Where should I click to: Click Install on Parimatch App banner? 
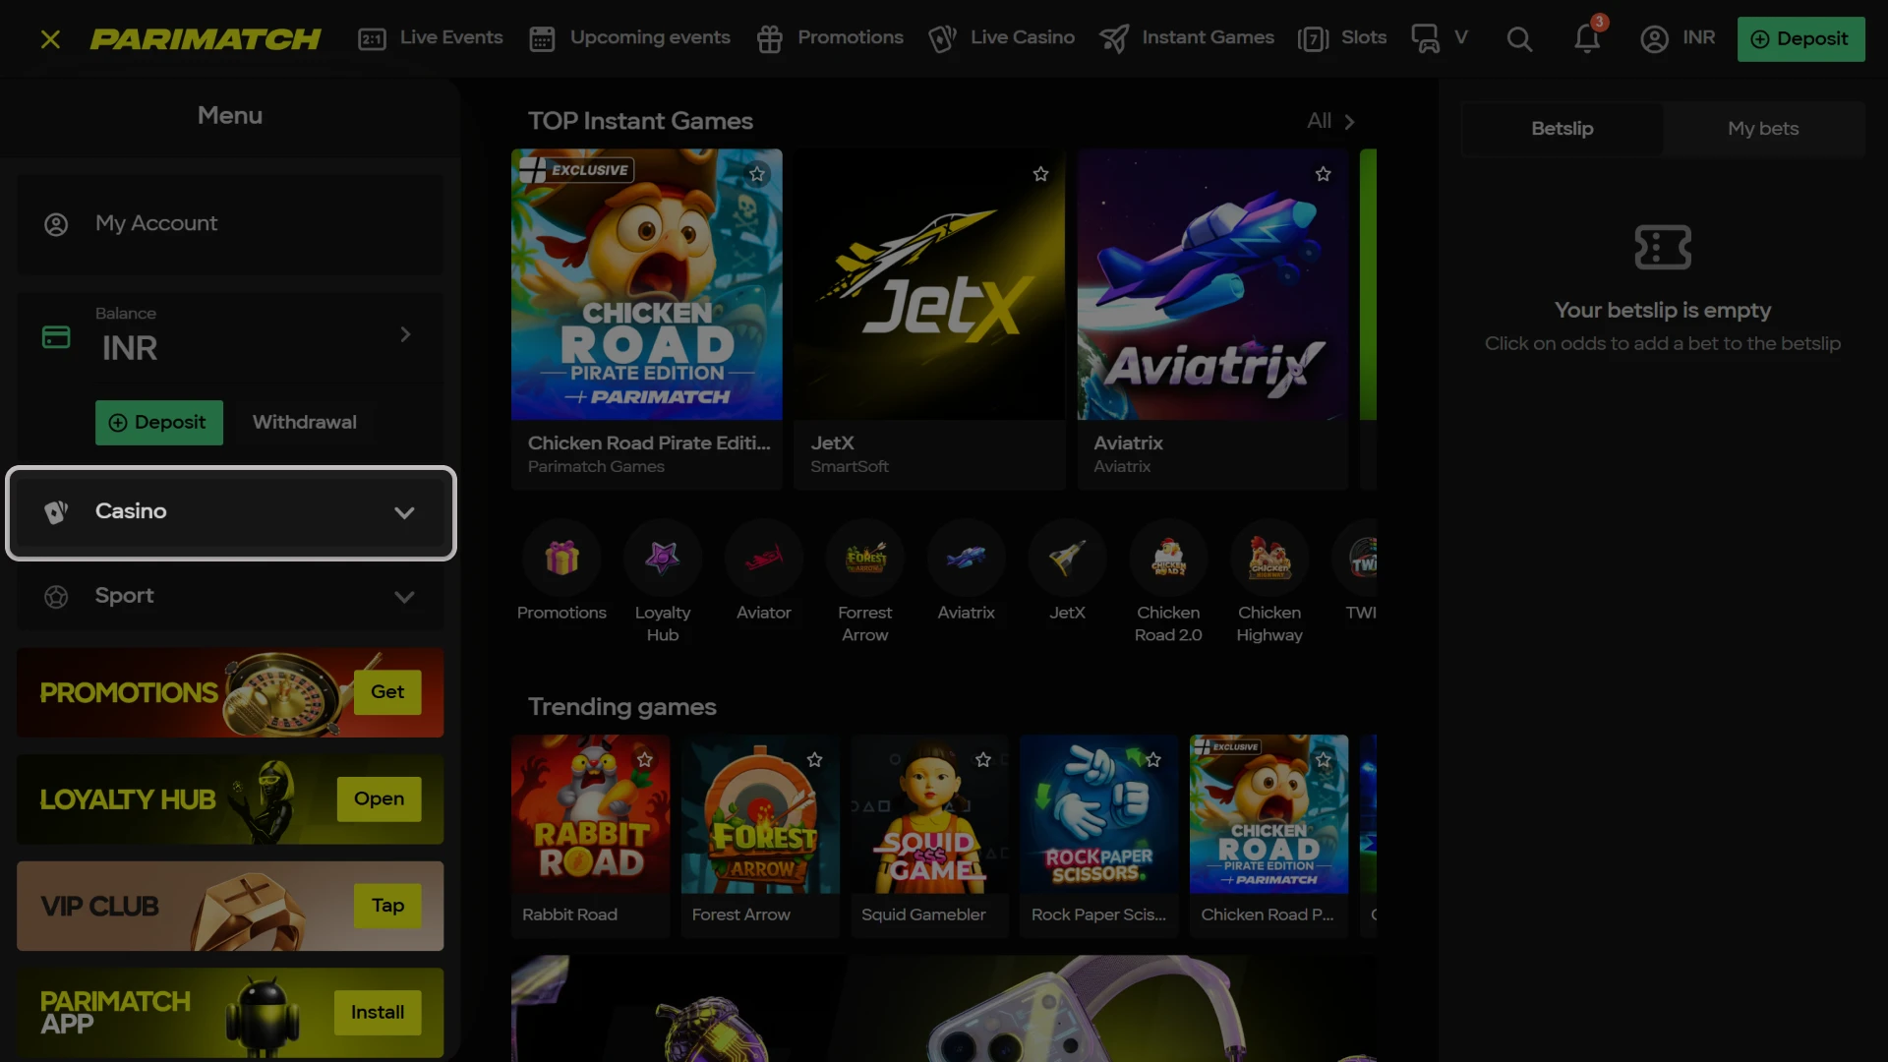[378, 1013]
